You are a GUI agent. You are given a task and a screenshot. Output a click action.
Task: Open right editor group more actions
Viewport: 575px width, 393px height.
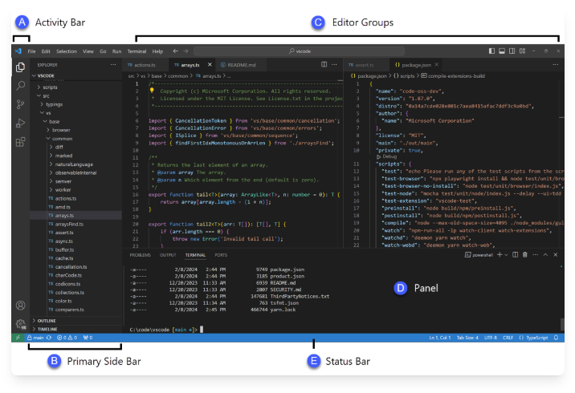pyautogui.click(x=556, y=64)
